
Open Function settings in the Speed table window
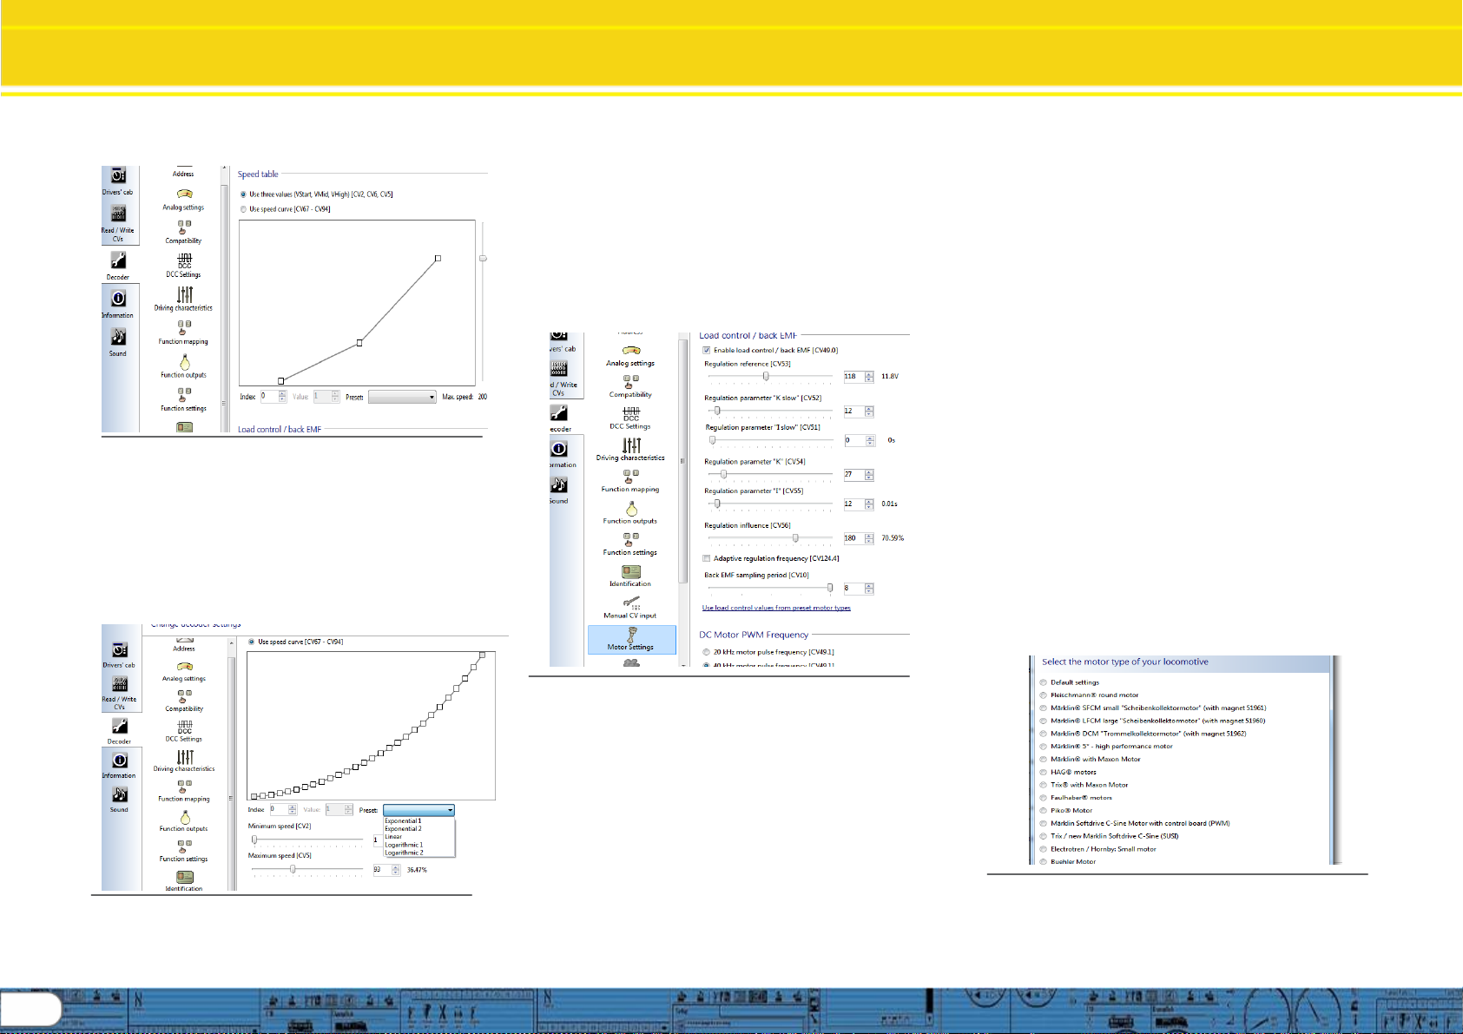point(183,399)
